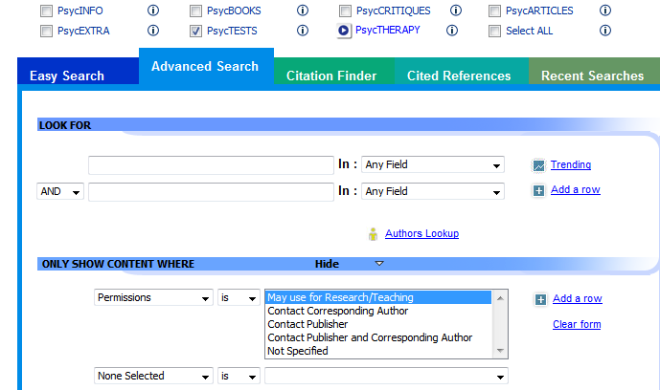Image resolution: width=660 pixels, height=390 pixels.
Task: Open the AND boolean operator dropdown
Action: point(60,191)
